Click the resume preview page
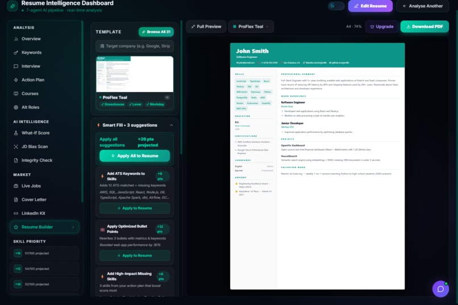 [317, 166]
